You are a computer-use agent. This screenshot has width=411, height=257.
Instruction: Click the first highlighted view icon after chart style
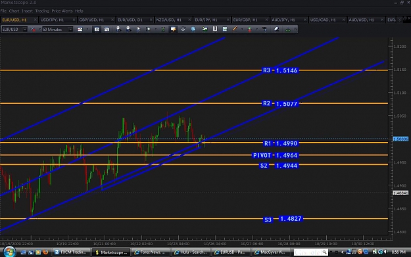97,29
